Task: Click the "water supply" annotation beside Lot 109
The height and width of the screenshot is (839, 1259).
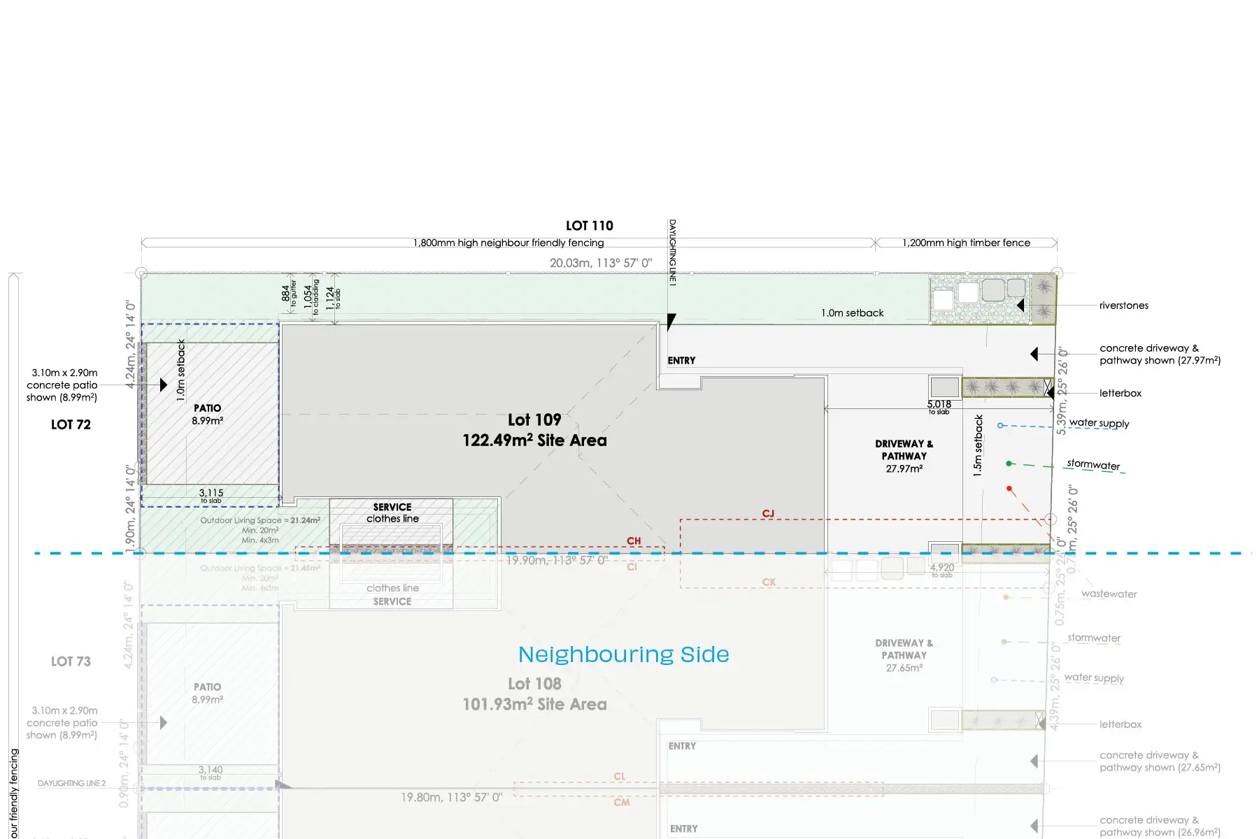Action: (1099, 423)
